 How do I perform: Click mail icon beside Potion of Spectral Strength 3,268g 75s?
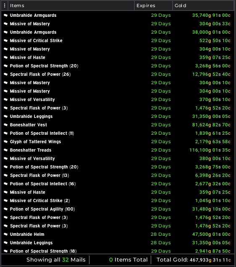pyautogui.click(x=5, y=167)
